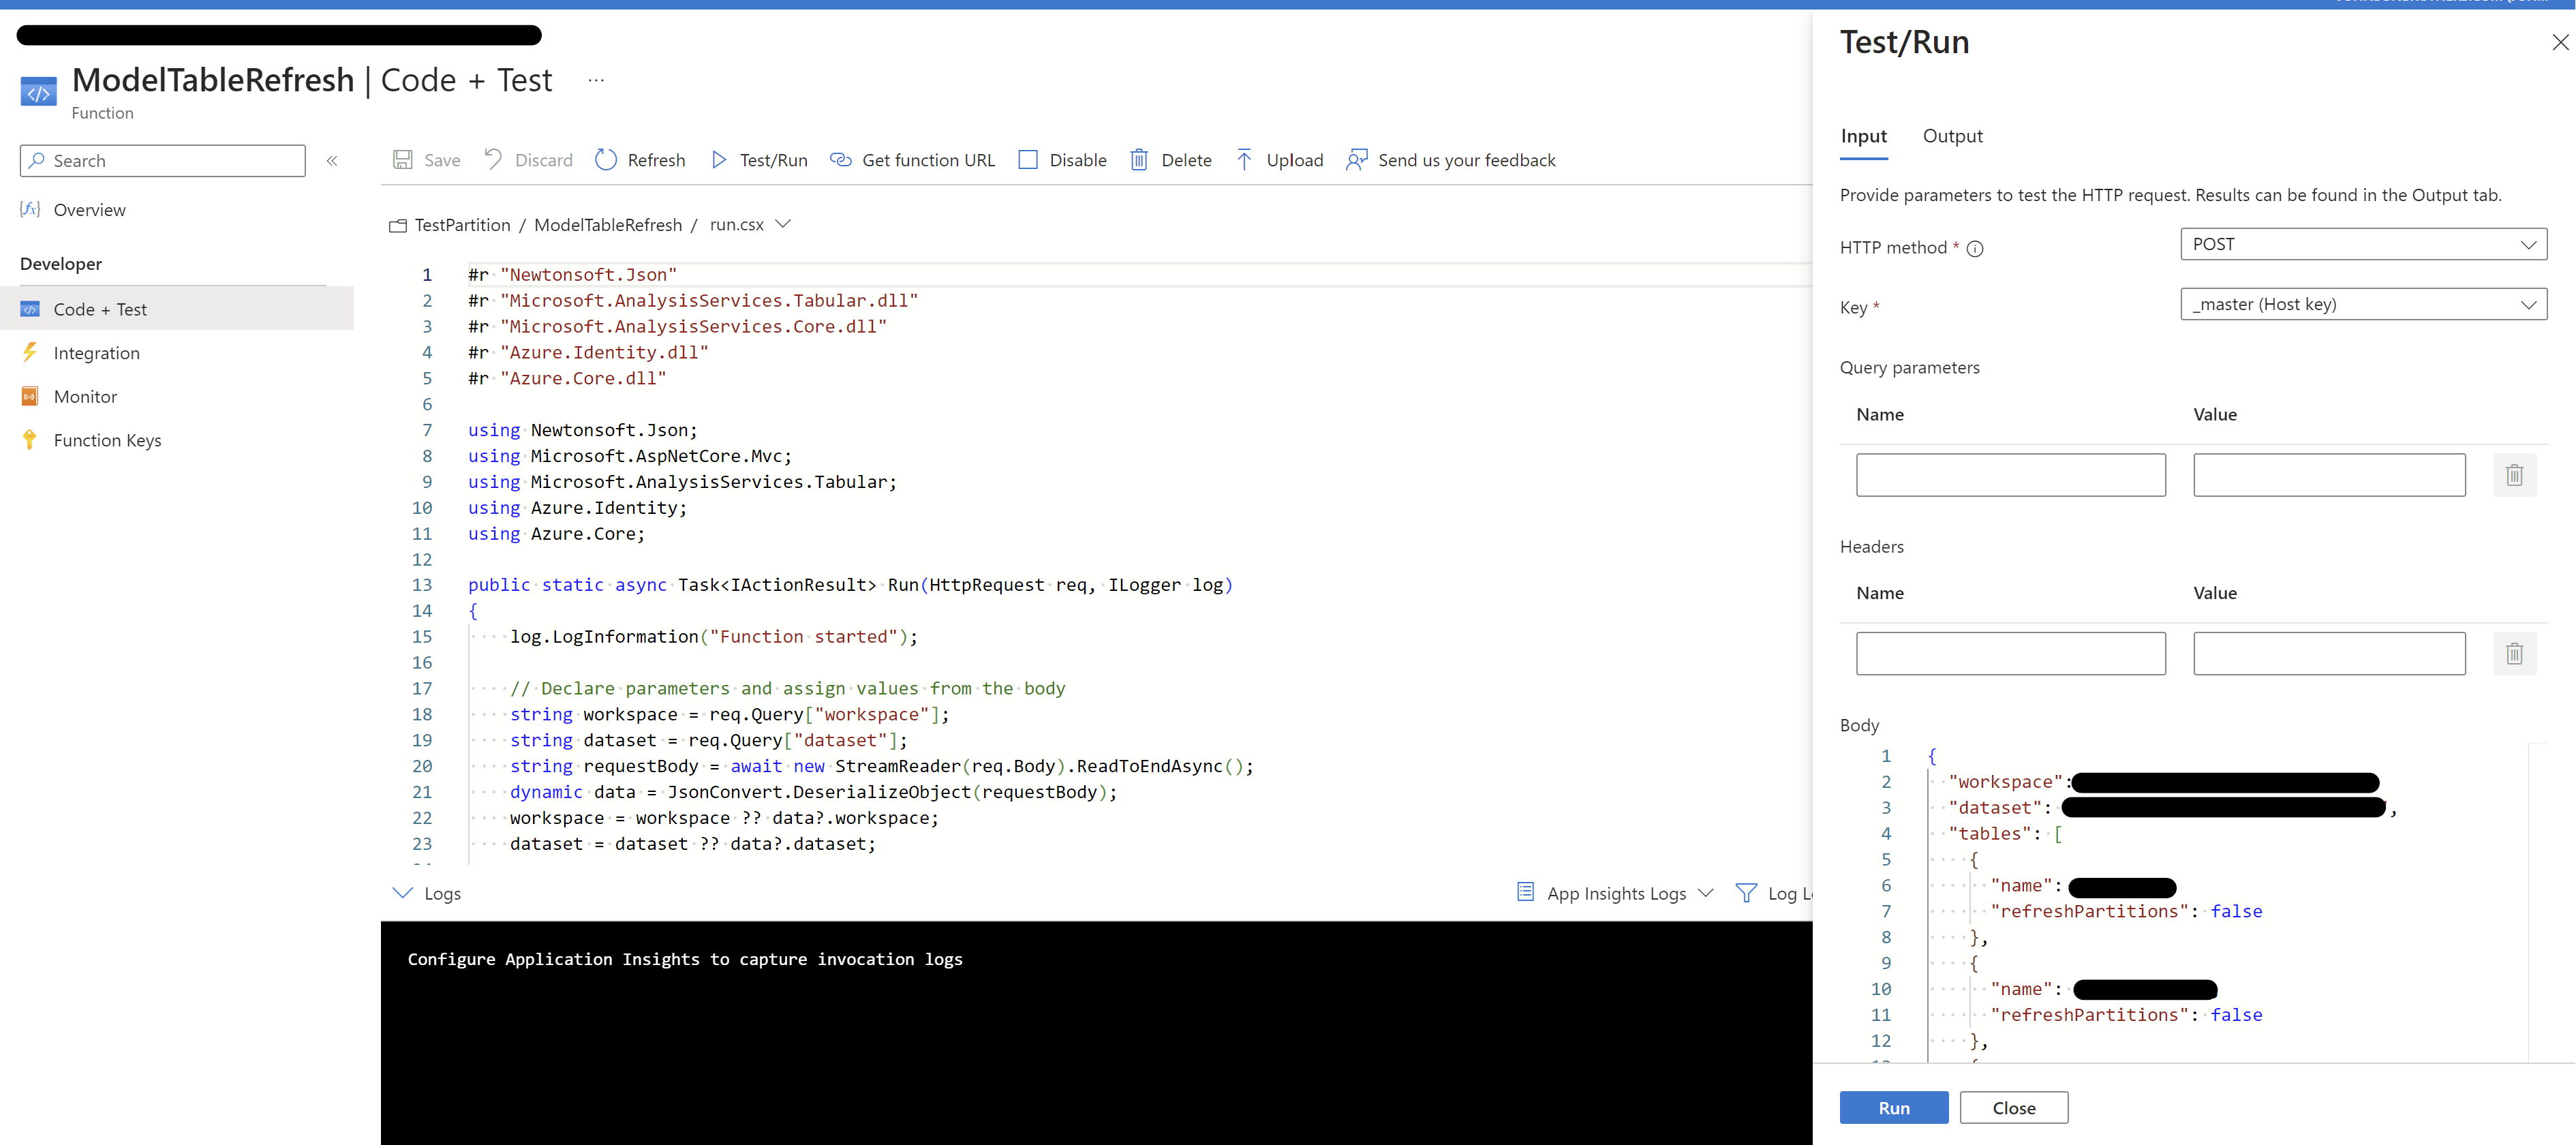Collapse the Logs panel chevron
Screen dimensions: 2576x1145
tap(402, 893)
